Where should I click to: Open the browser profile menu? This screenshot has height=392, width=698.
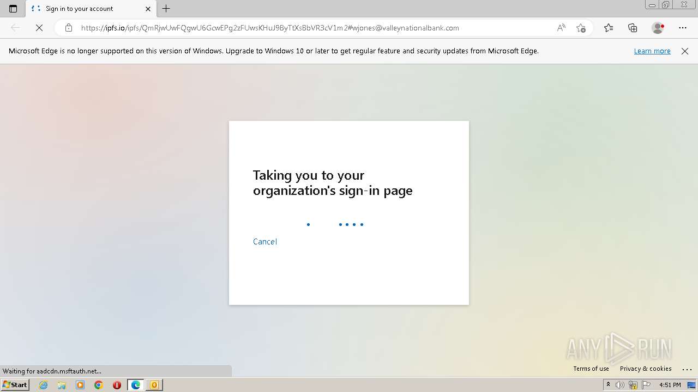[x=658, y=28]
